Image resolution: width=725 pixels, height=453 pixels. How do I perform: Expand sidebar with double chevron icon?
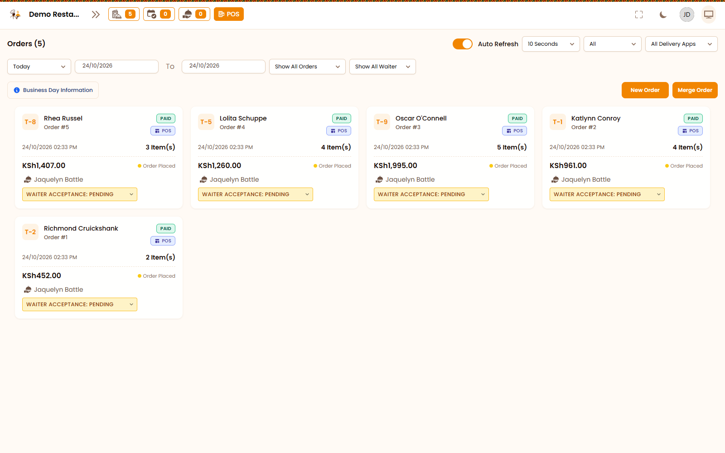tap(95, 14)
